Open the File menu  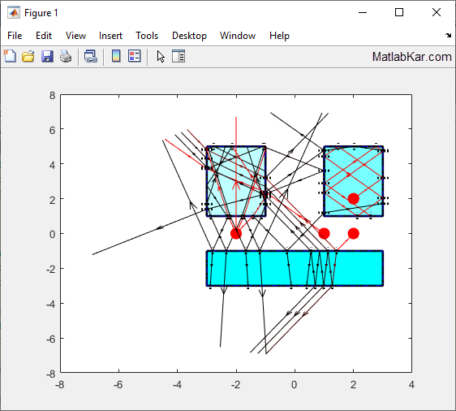(x=15, y=36)
